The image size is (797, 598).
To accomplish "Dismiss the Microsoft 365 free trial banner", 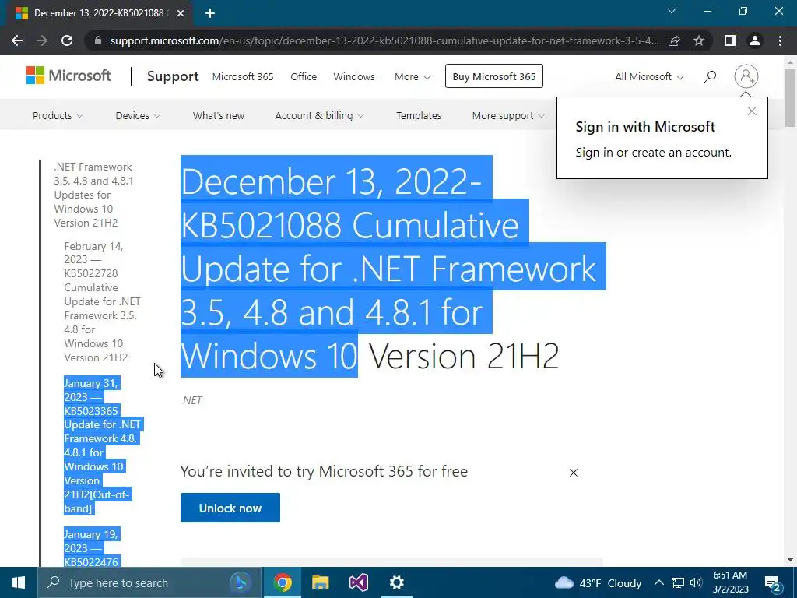I will point(574,473).
